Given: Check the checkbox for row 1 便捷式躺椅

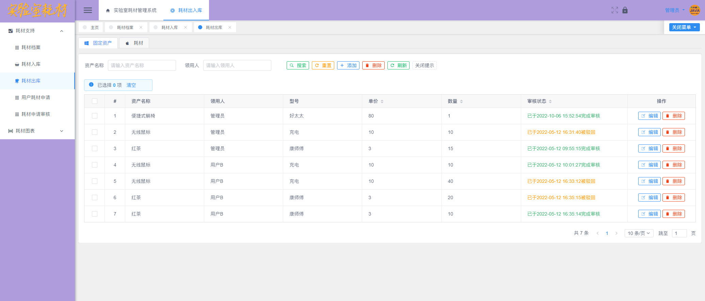Looking at the screenshot, I should tap(95, 116).
